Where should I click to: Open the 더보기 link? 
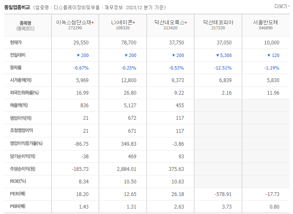[282, 6]
